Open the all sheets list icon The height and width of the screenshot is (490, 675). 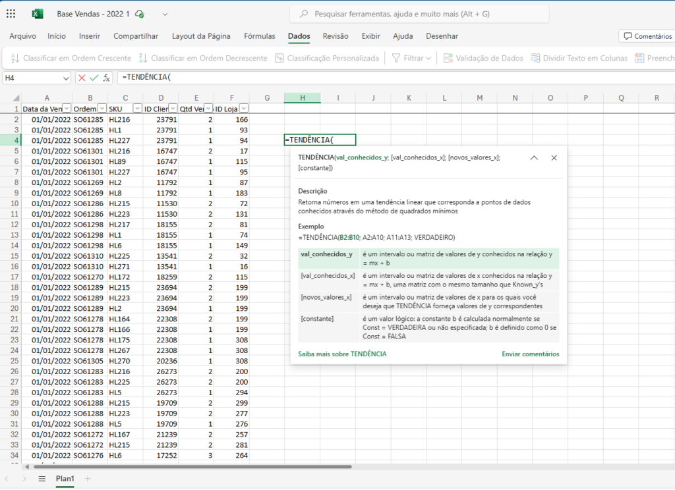tap(42, 479)
